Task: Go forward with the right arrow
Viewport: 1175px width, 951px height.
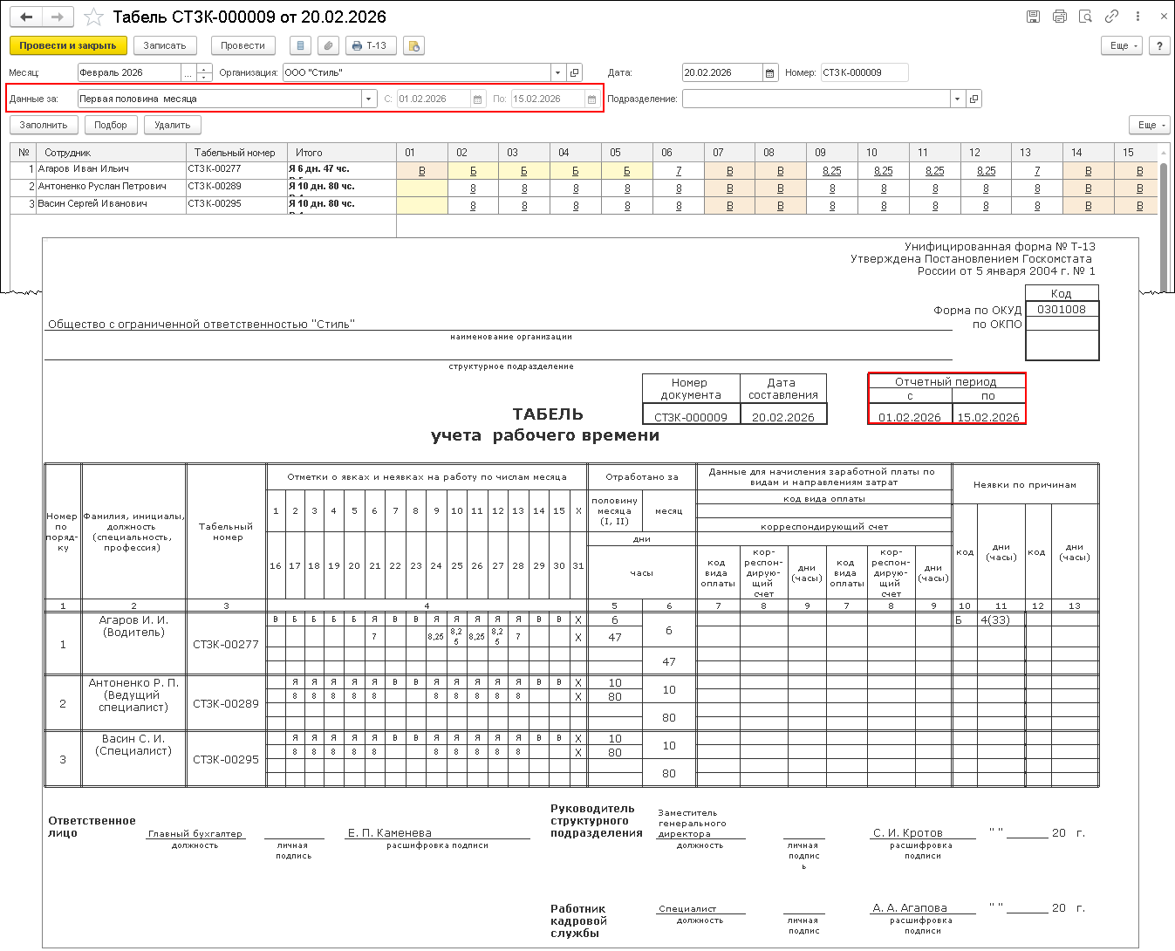Action: [57, 17]
